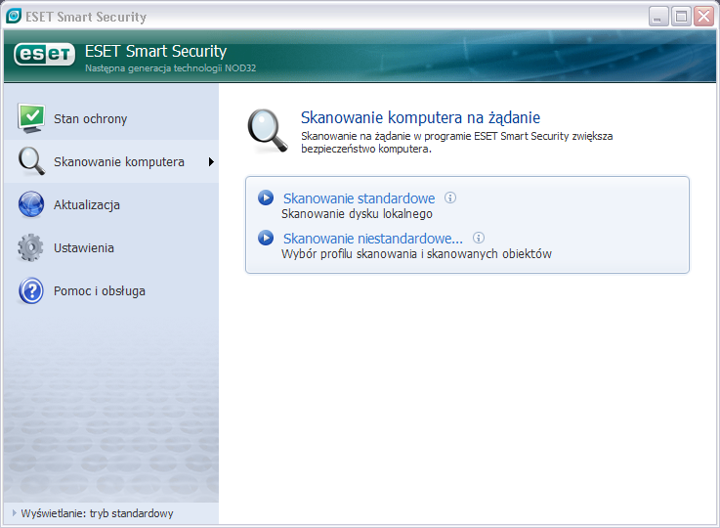720x528 pixels.
Task: Click the info icon next to Skanowanie standardowe
Action: point(450,198)
